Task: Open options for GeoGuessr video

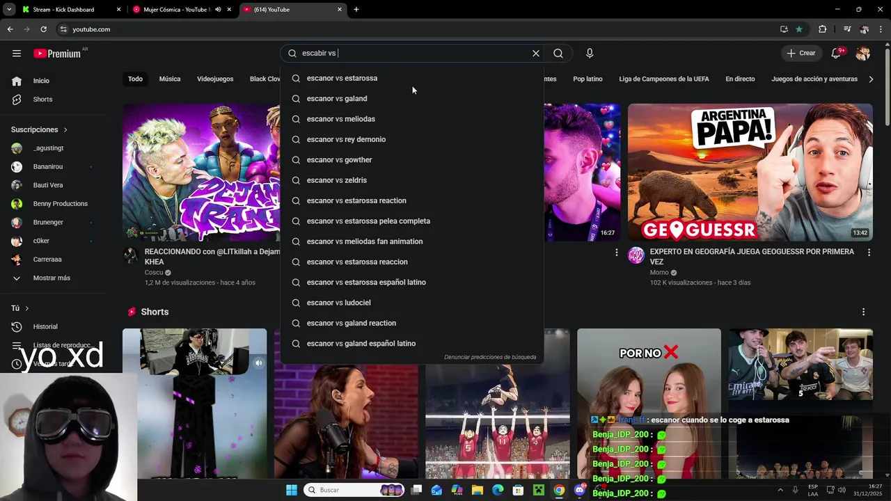Action: click(869, 253)
